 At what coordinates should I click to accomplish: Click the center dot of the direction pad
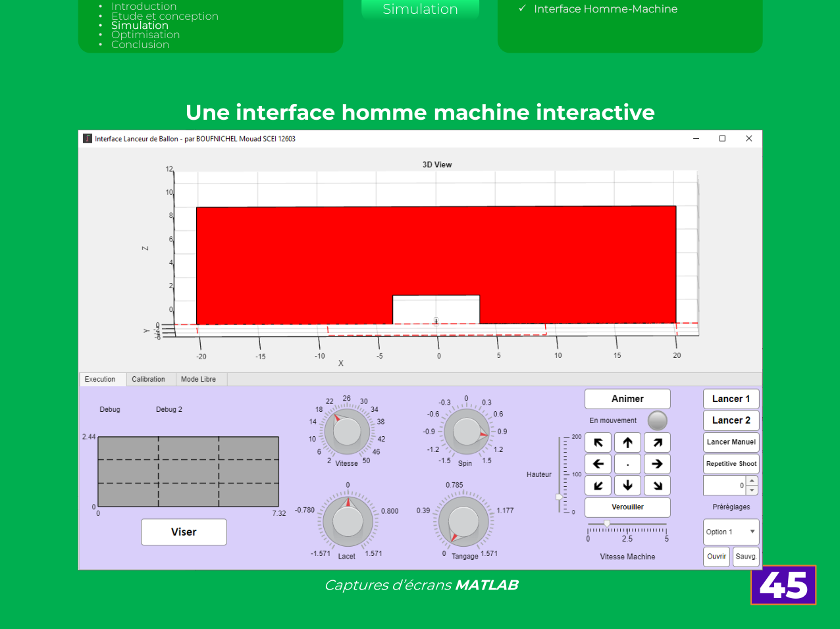[x=627, y=463]
